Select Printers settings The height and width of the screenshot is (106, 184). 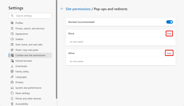30,82
